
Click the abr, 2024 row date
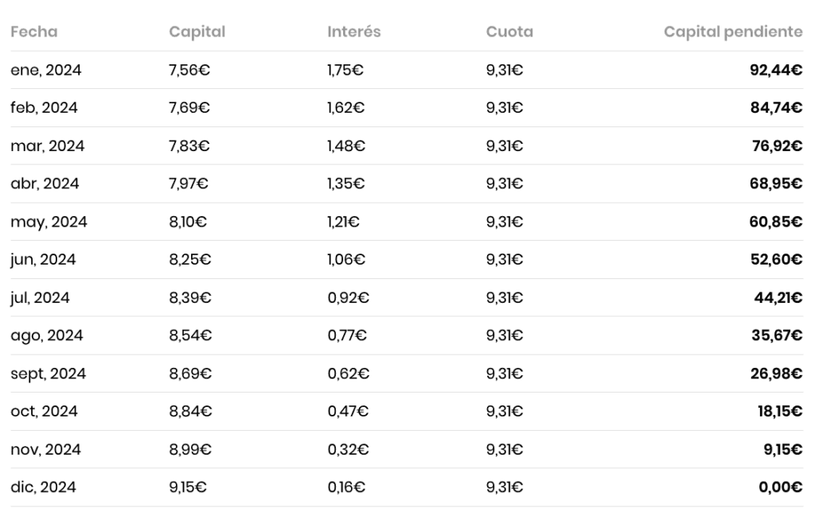click(x=45, y=184)
